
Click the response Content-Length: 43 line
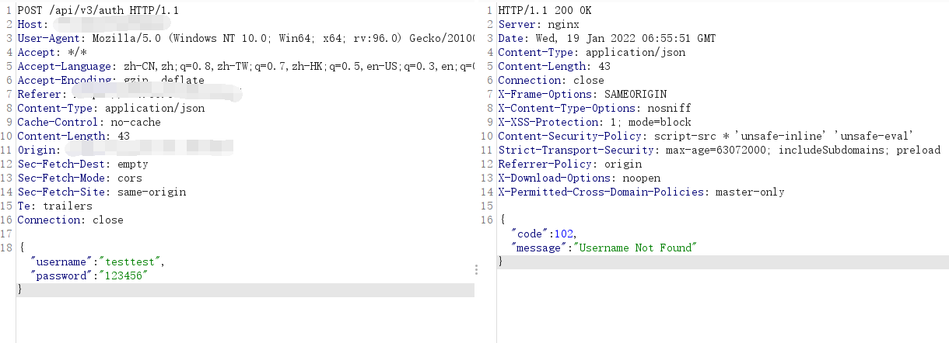(x=555, y=67)
